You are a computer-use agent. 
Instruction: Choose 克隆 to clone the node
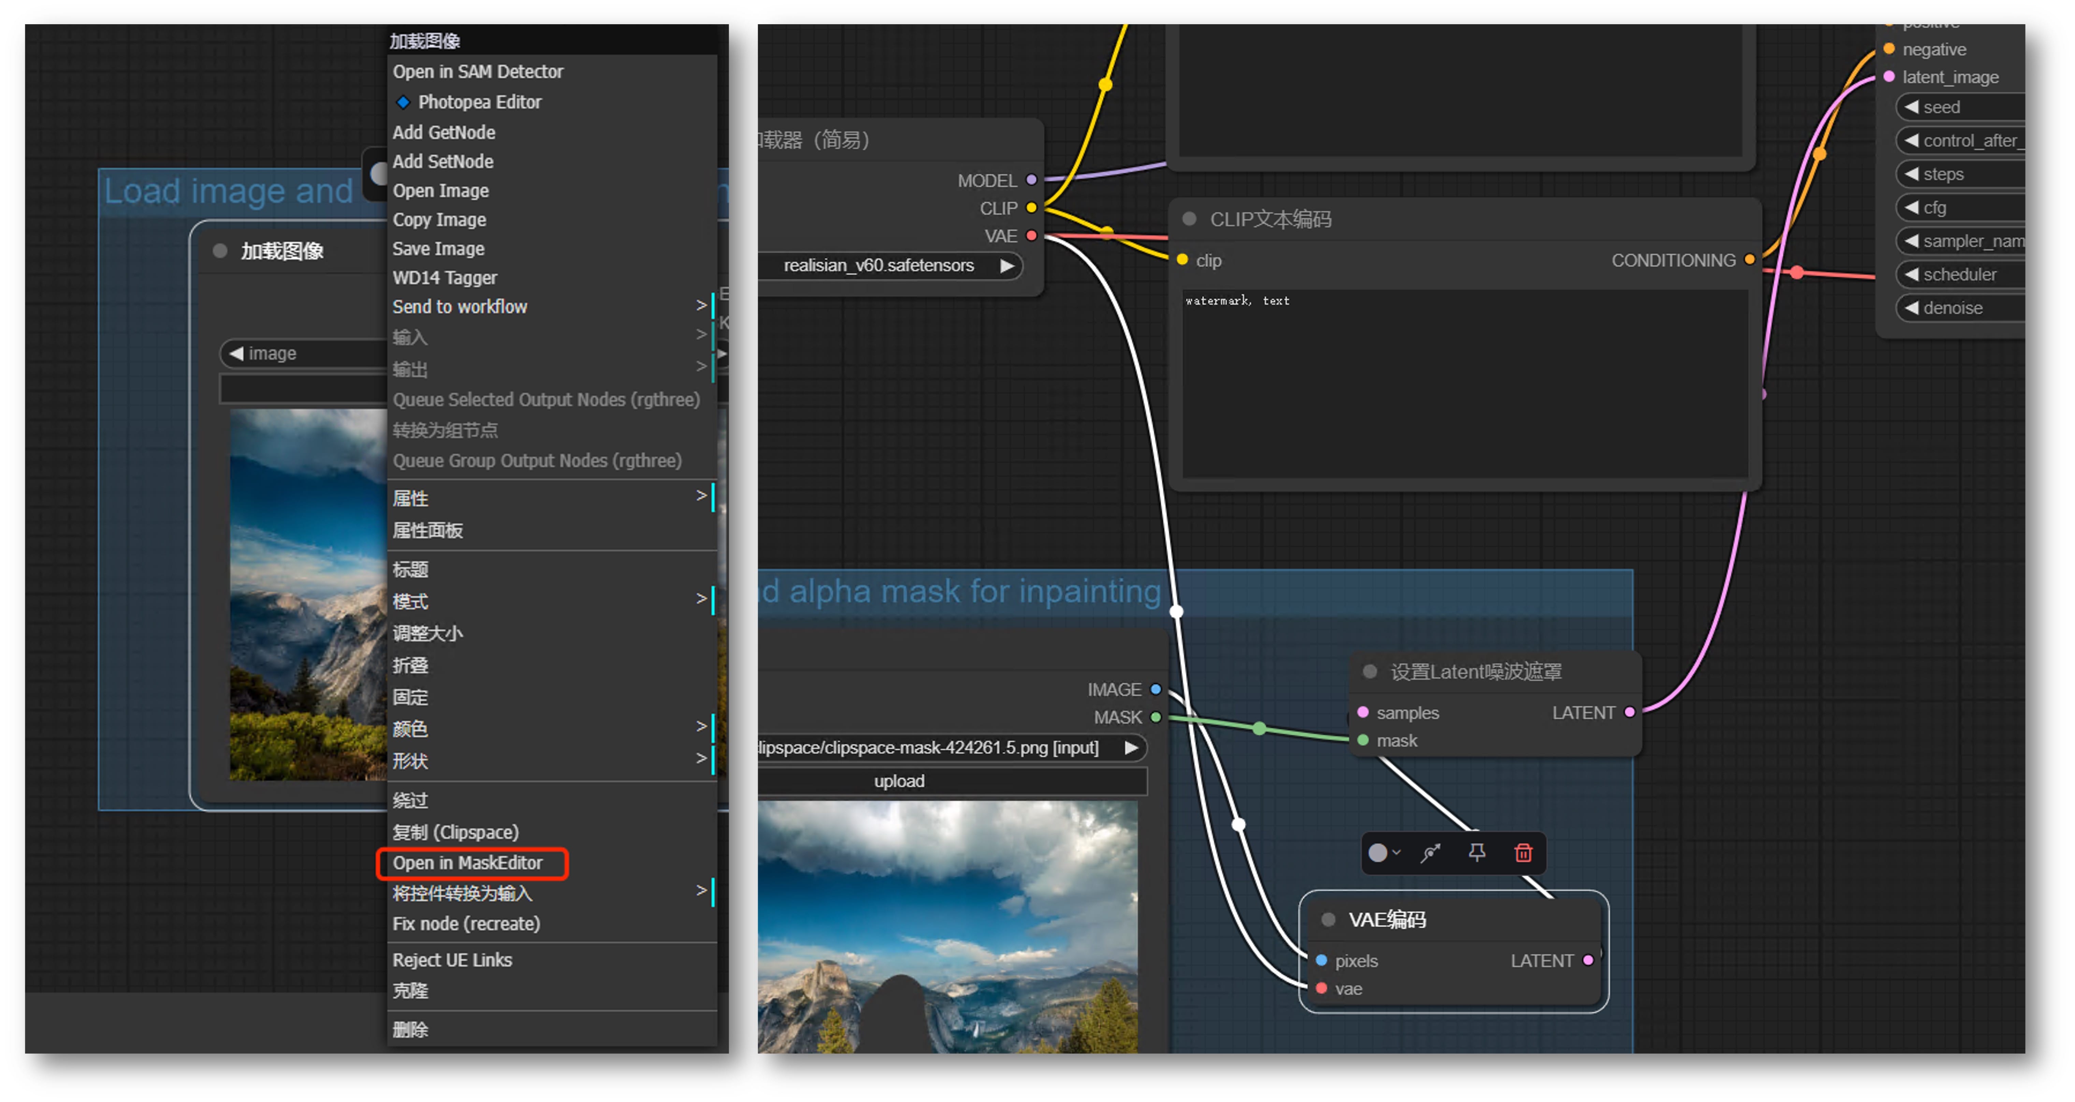pos(411,990)
